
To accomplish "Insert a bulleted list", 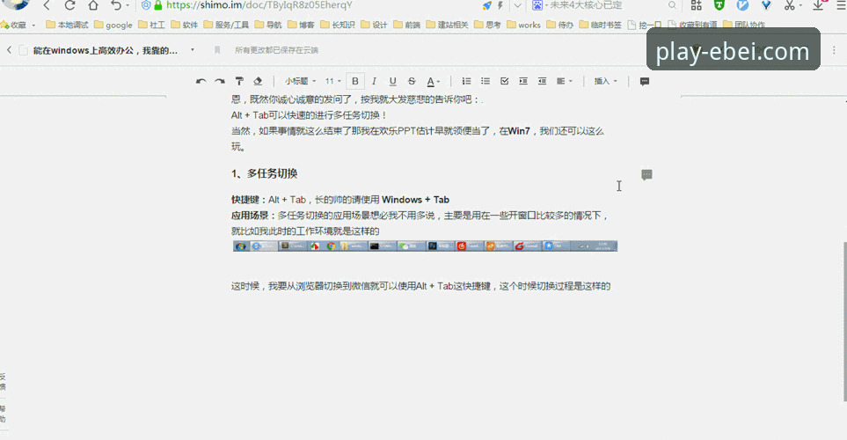I will click(486, 81).
